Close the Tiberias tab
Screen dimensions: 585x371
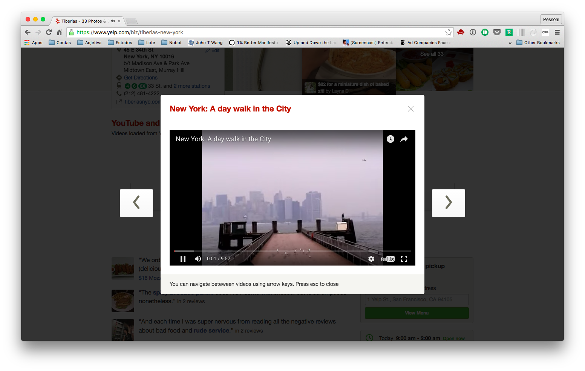pos(119,21)
